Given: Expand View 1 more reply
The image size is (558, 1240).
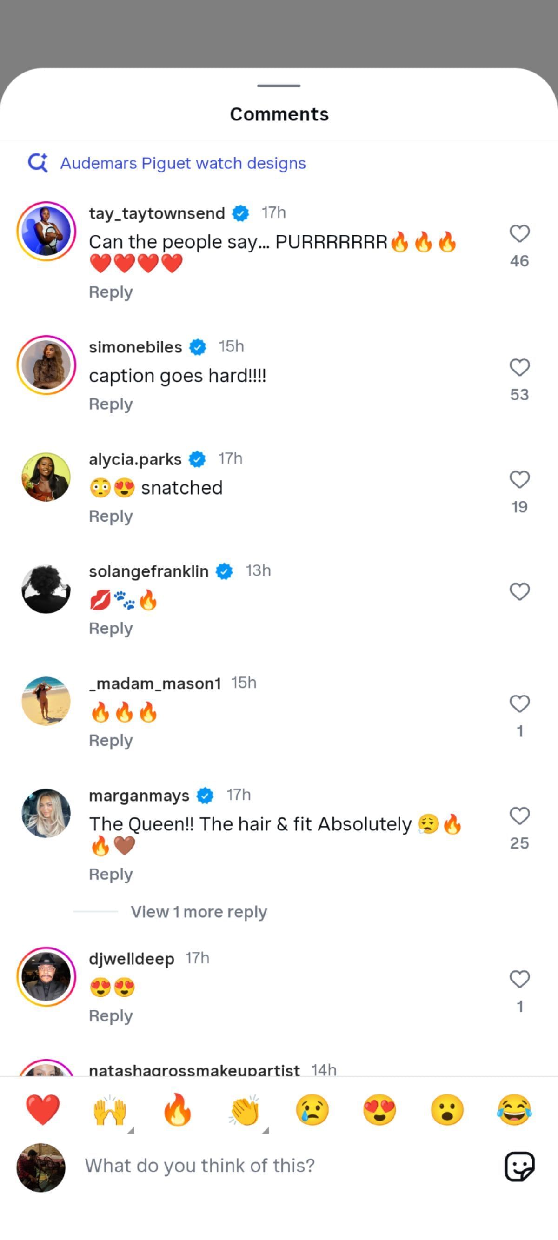Looking at the screenshot, I should [199, 912].
